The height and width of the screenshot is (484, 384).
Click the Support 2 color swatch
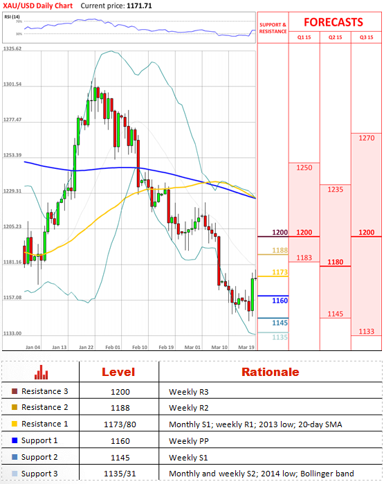[x=15, y=457]
